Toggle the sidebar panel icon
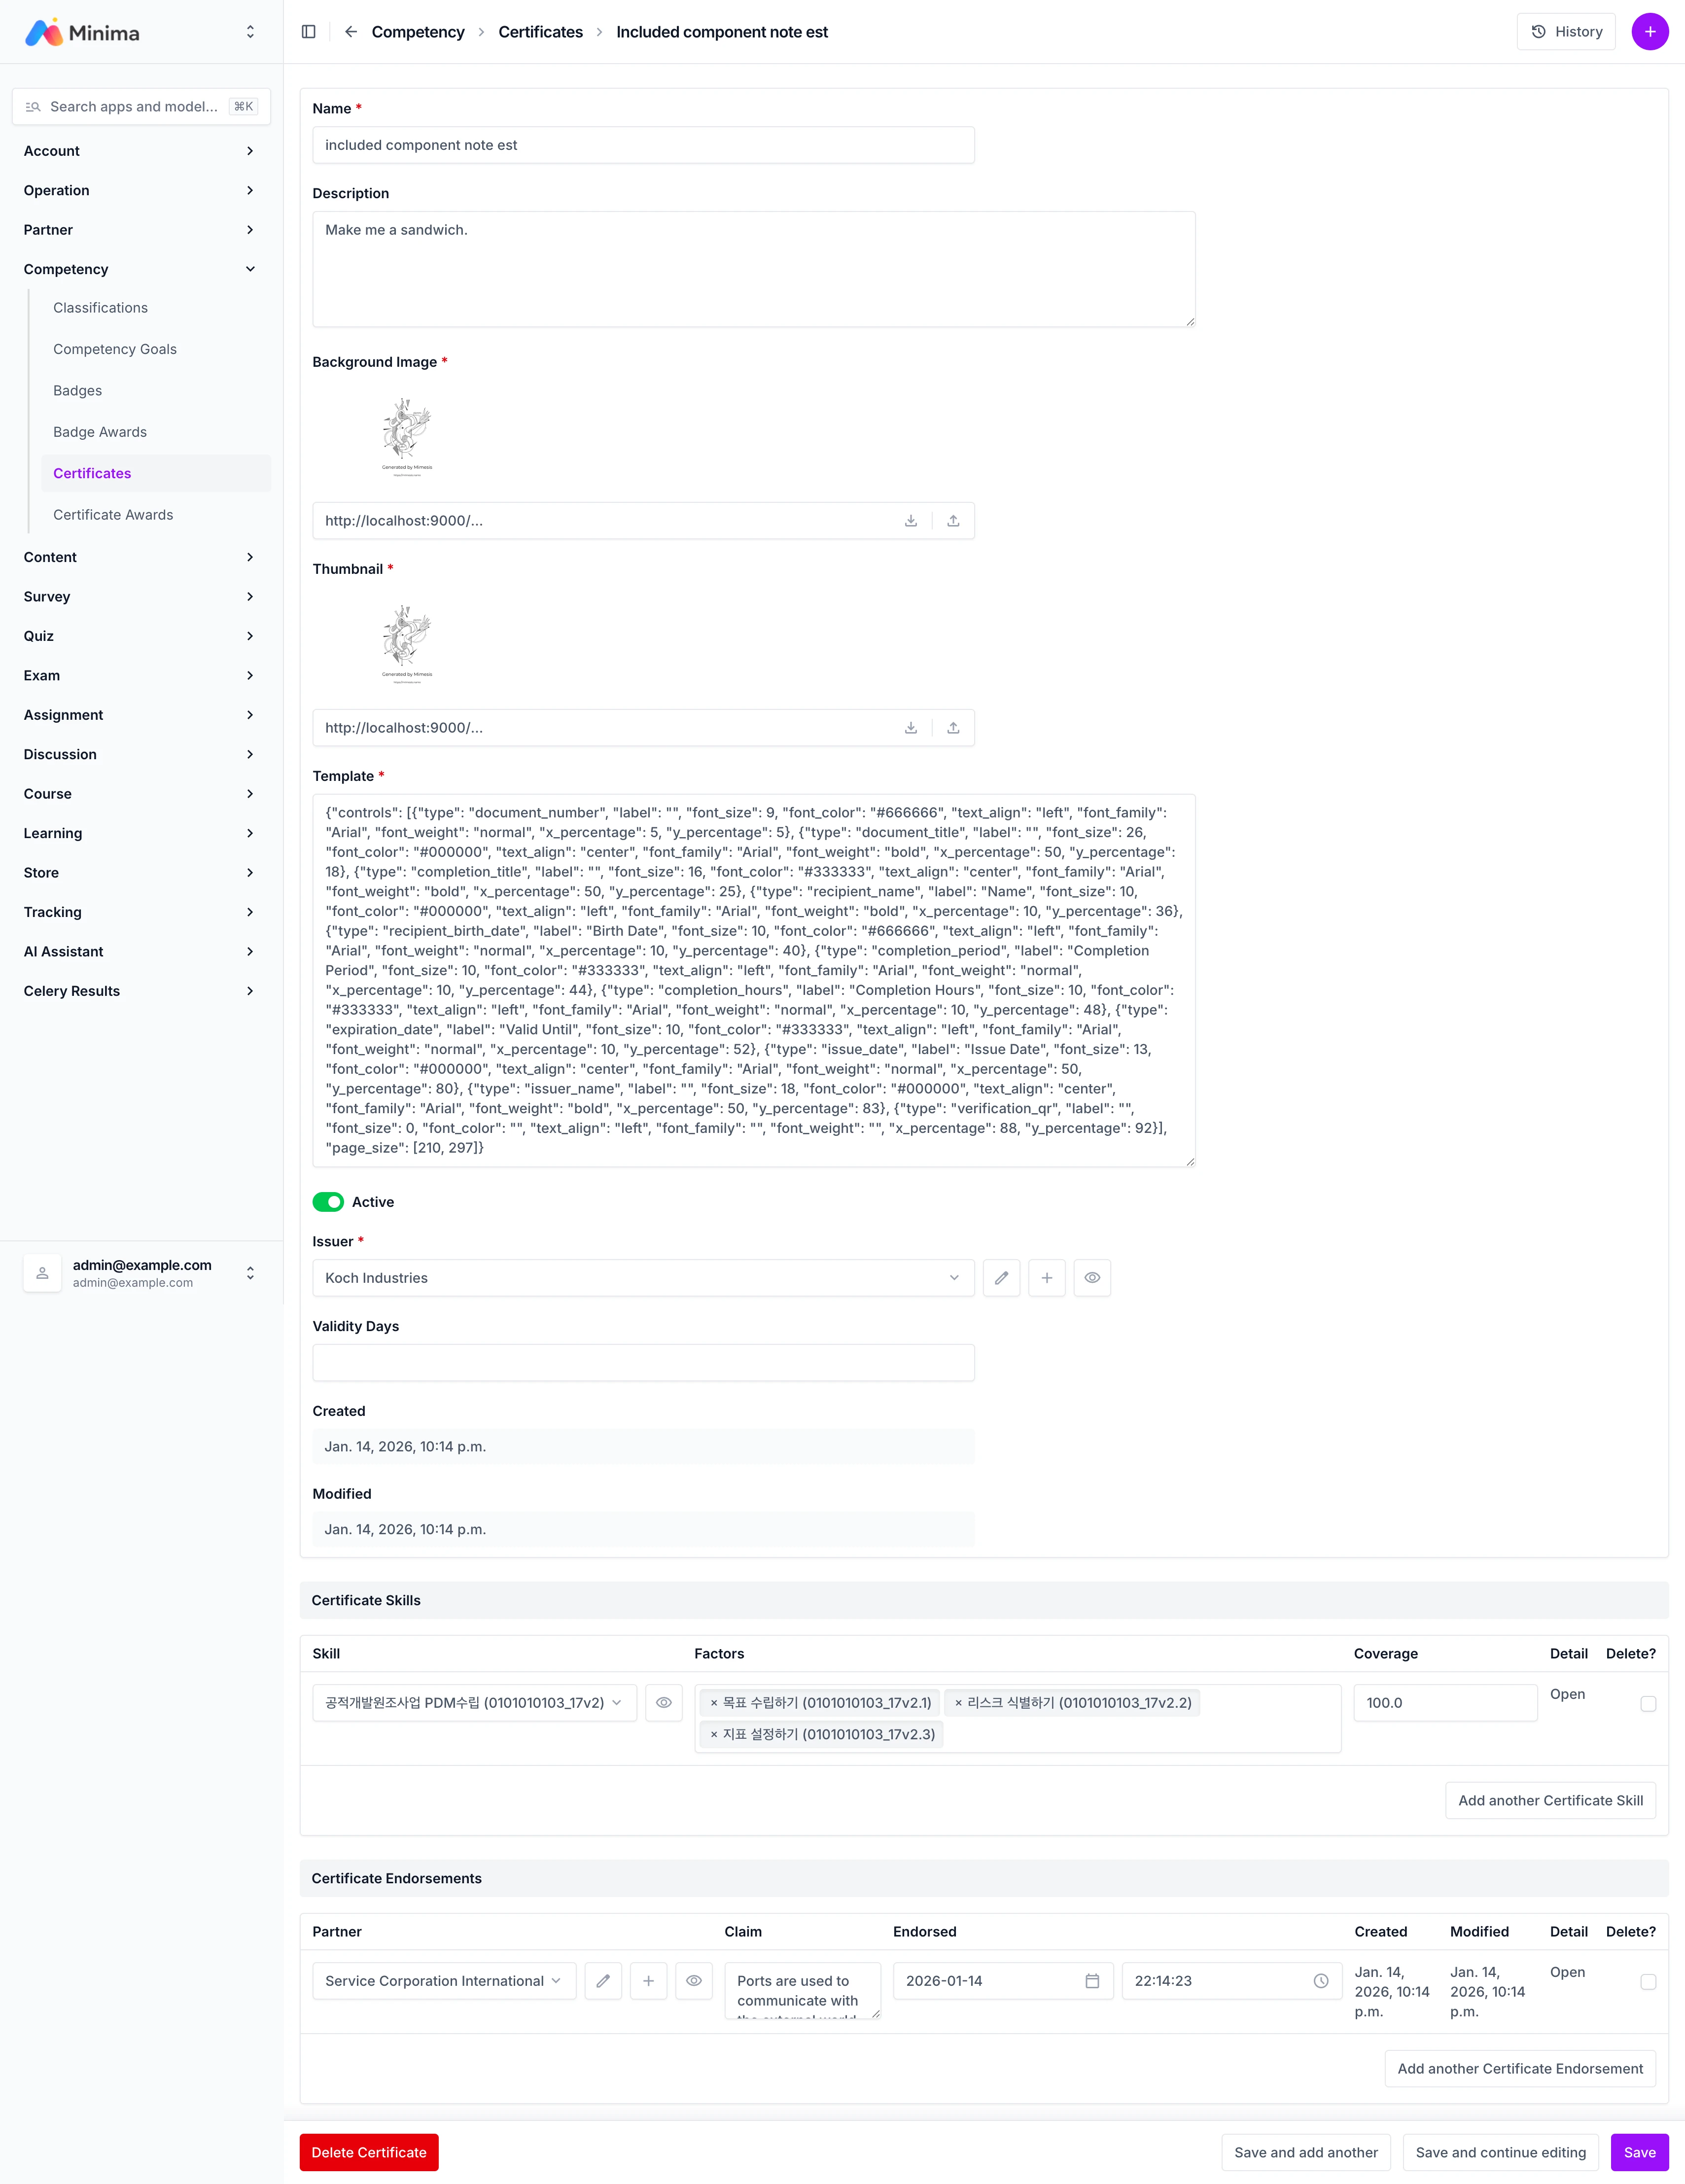This screenshot has height=2184, width=1685. [309, 32]
